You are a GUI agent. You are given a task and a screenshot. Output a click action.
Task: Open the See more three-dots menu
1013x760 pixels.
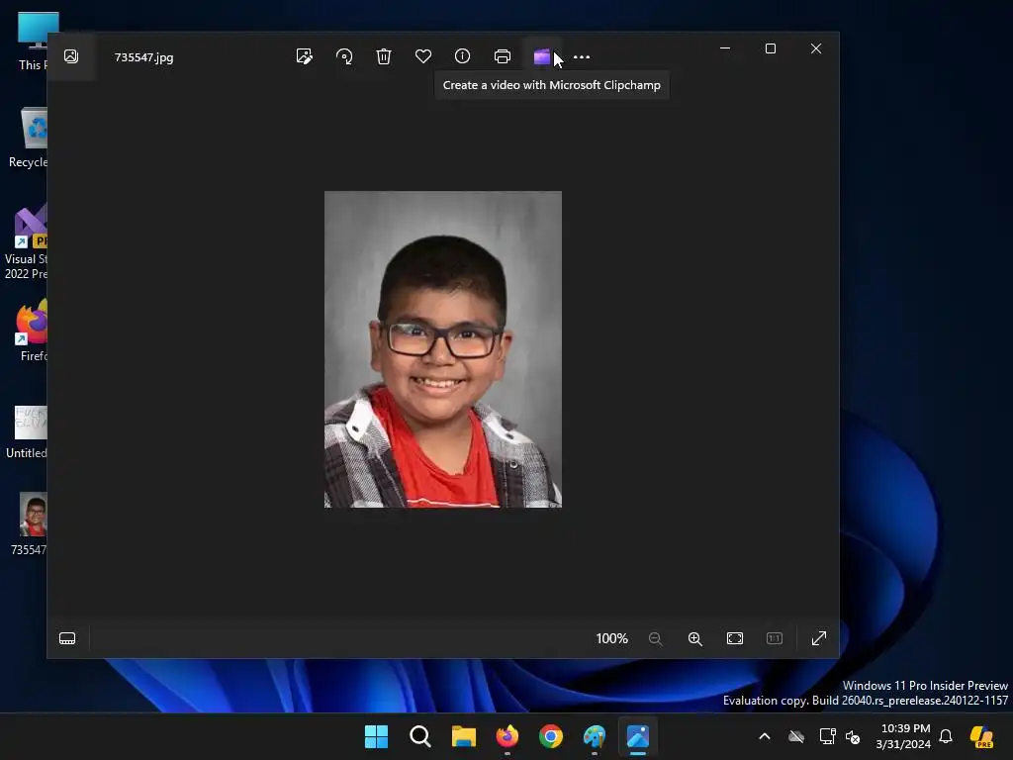click(x=582, y=56)
